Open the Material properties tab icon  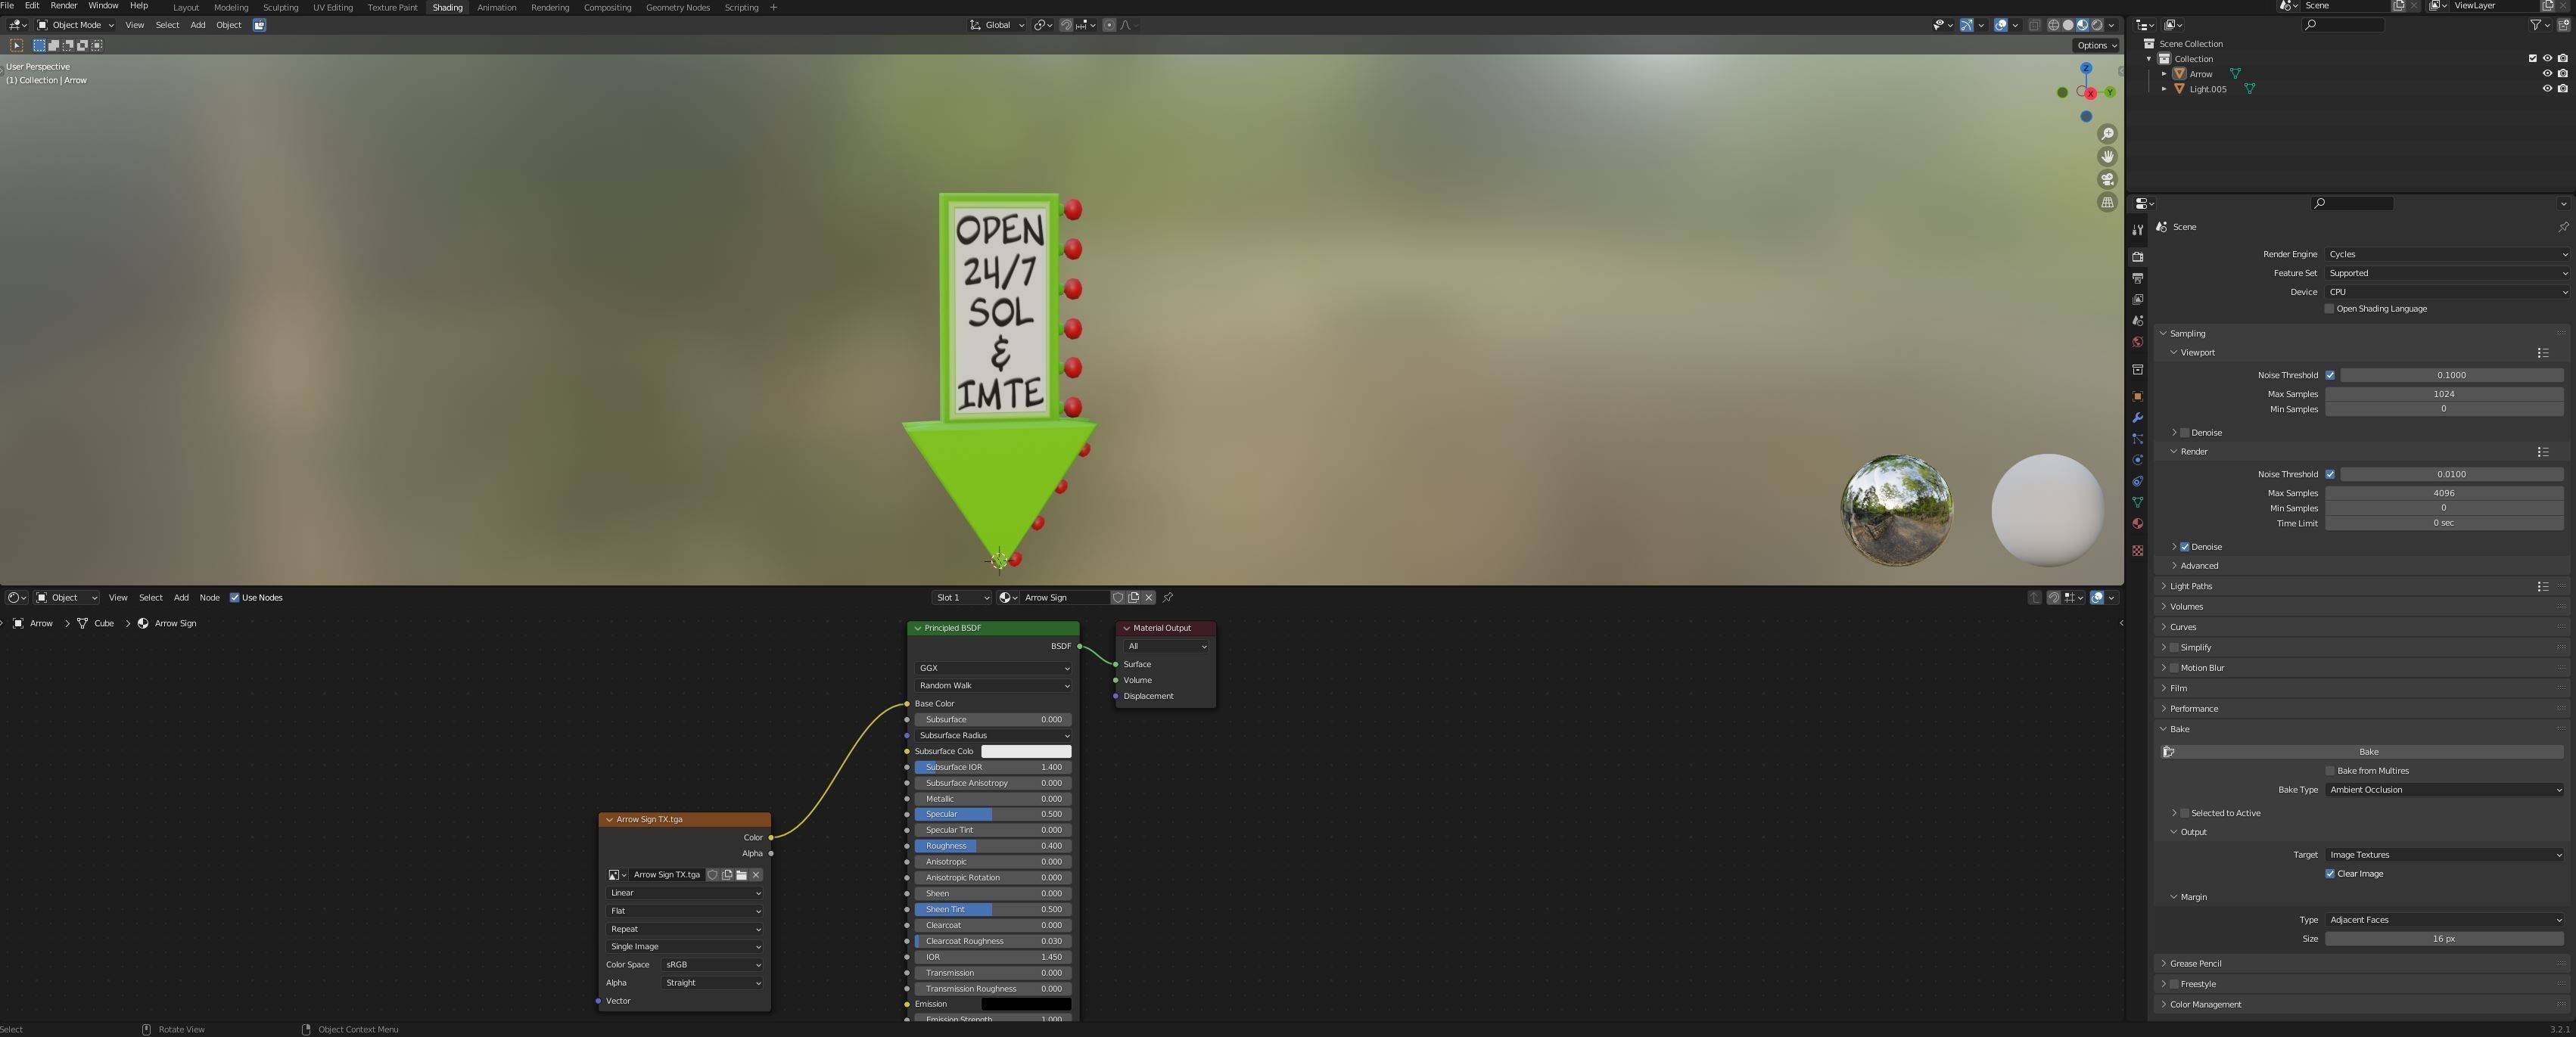(x=2137, y=523)
